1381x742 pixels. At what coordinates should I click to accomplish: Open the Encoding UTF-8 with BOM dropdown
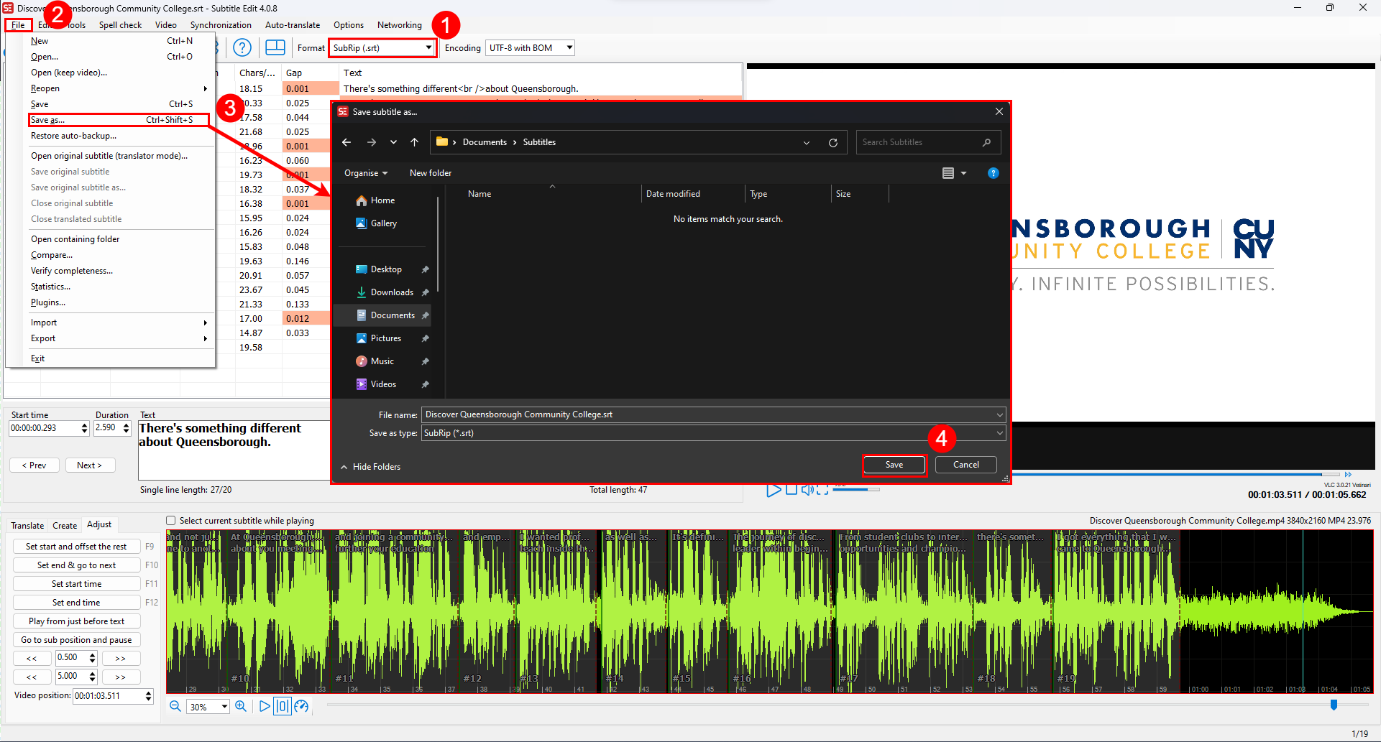pos(569,48)
